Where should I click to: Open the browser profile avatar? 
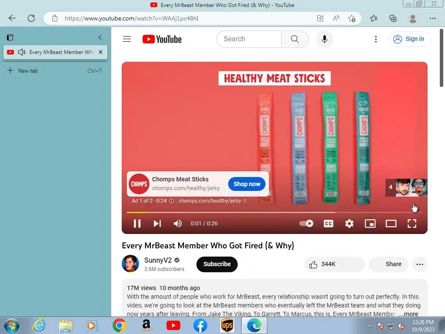(413, 18)
